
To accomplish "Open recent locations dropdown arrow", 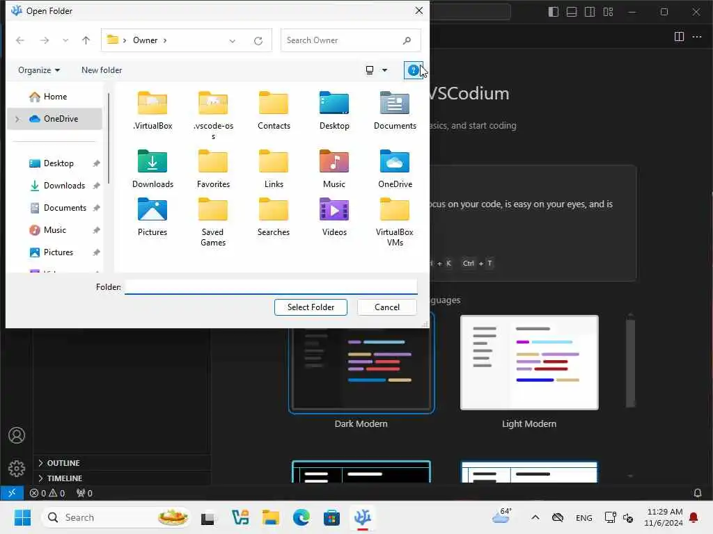I will pos(65,40).
